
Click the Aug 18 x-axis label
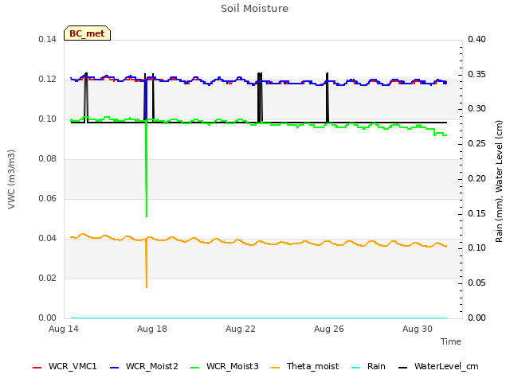(x=152, y=329)
